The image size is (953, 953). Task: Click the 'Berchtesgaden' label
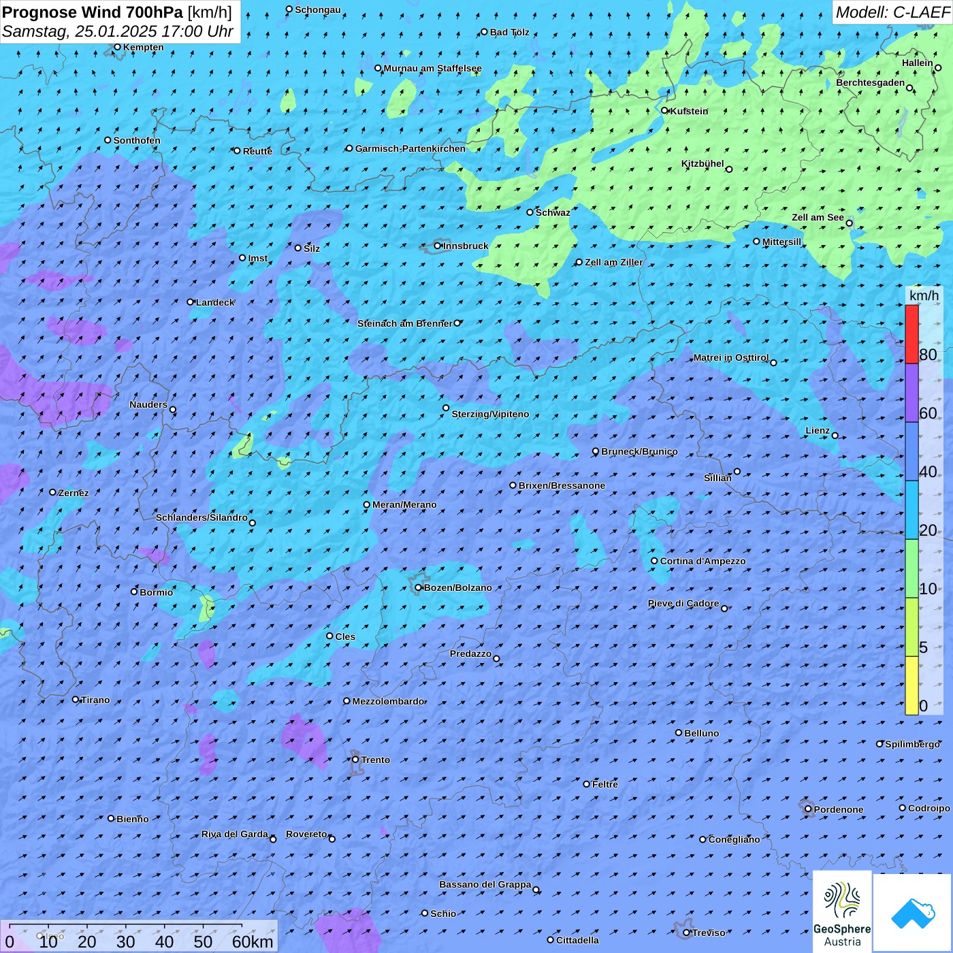tap(871, 82)
